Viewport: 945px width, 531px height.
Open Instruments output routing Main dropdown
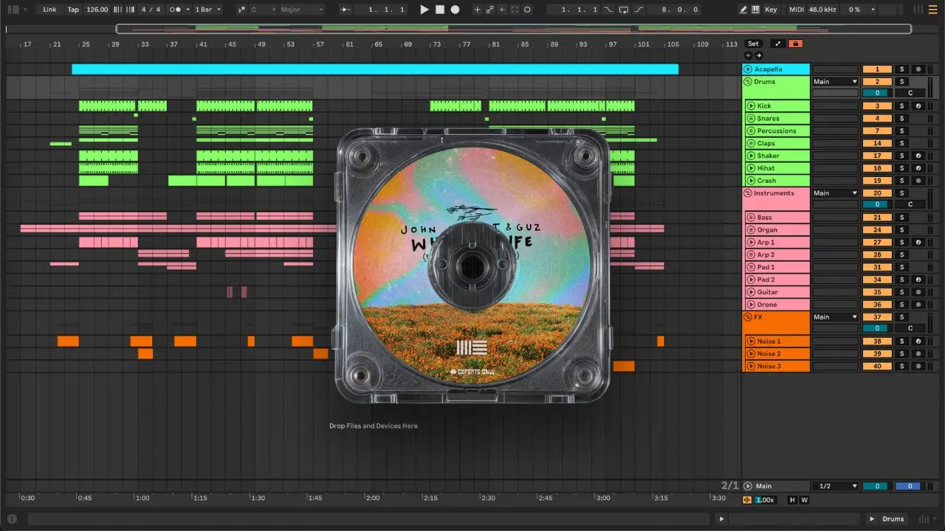[836, 193]
